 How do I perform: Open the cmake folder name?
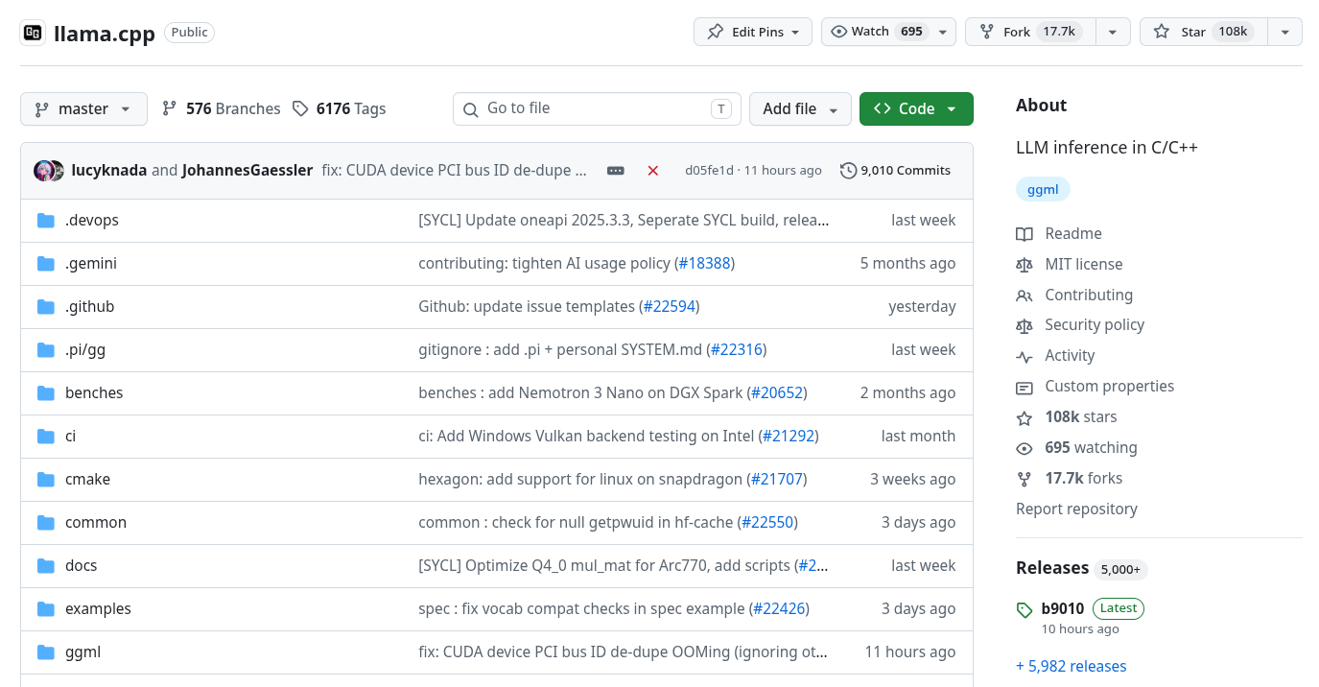(x=87, y=480)
